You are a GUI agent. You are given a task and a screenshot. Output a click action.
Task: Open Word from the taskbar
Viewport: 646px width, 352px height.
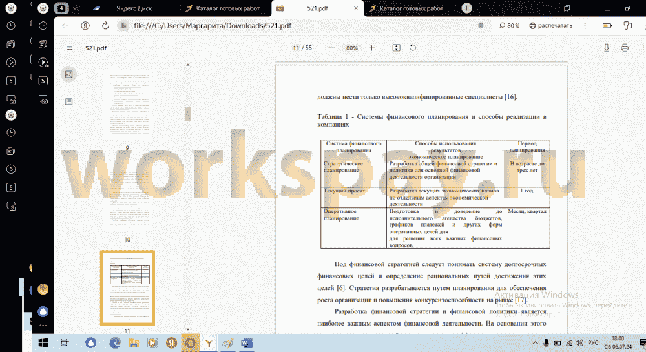[x=247, y=342]
